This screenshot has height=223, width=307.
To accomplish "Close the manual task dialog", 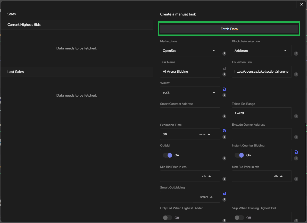I will click(x=302, y=4).
